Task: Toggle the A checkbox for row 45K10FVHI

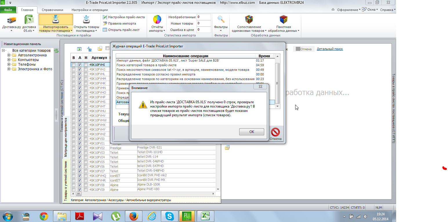Action: click(x=79, y=65)
